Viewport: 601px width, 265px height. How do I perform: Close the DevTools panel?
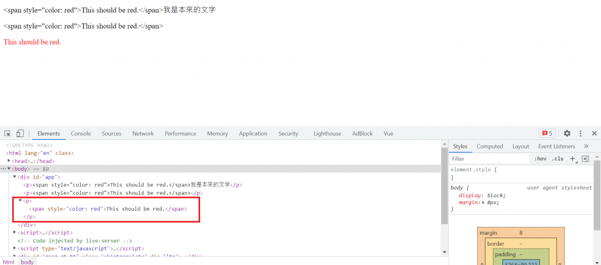[594, 133]
